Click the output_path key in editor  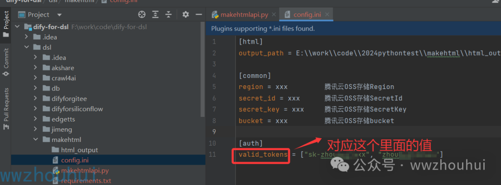(261, 53)
